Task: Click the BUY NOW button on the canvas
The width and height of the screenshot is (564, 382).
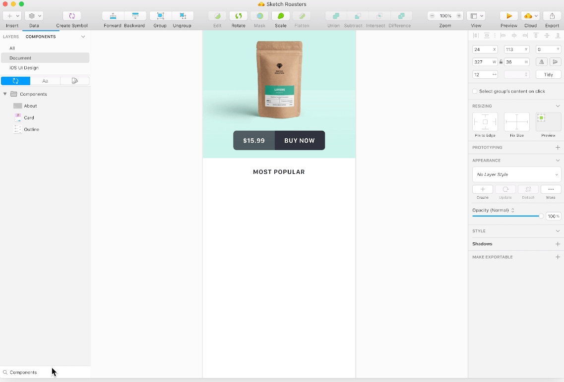Action: (x=300, y=140)
